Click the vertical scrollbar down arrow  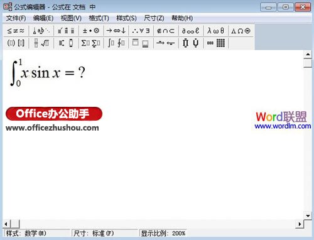click(308, 215)
